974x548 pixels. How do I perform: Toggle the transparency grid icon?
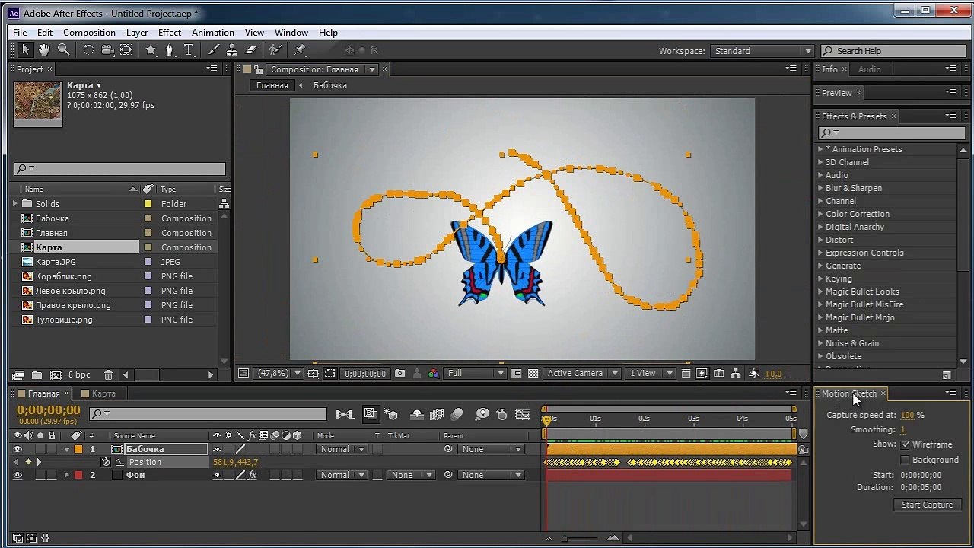(x=533, y=374)
